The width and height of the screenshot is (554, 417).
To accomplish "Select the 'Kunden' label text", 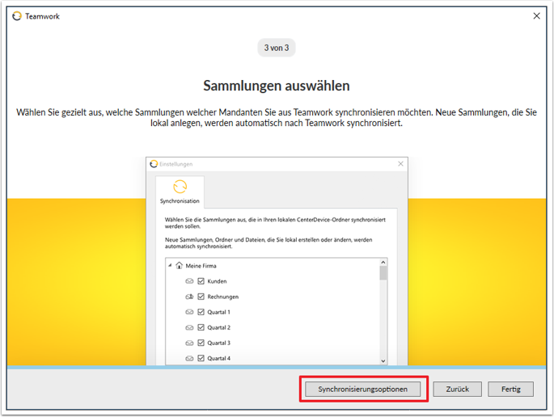I will (217, 281).
